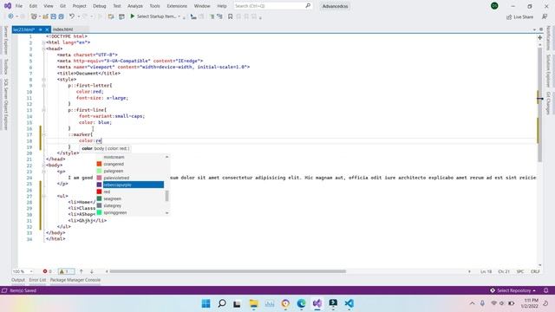Viewport: 555px width, 312px height.
Task: Click the Visual Studio taskbar icon
Action: click(x=317, y=303)
